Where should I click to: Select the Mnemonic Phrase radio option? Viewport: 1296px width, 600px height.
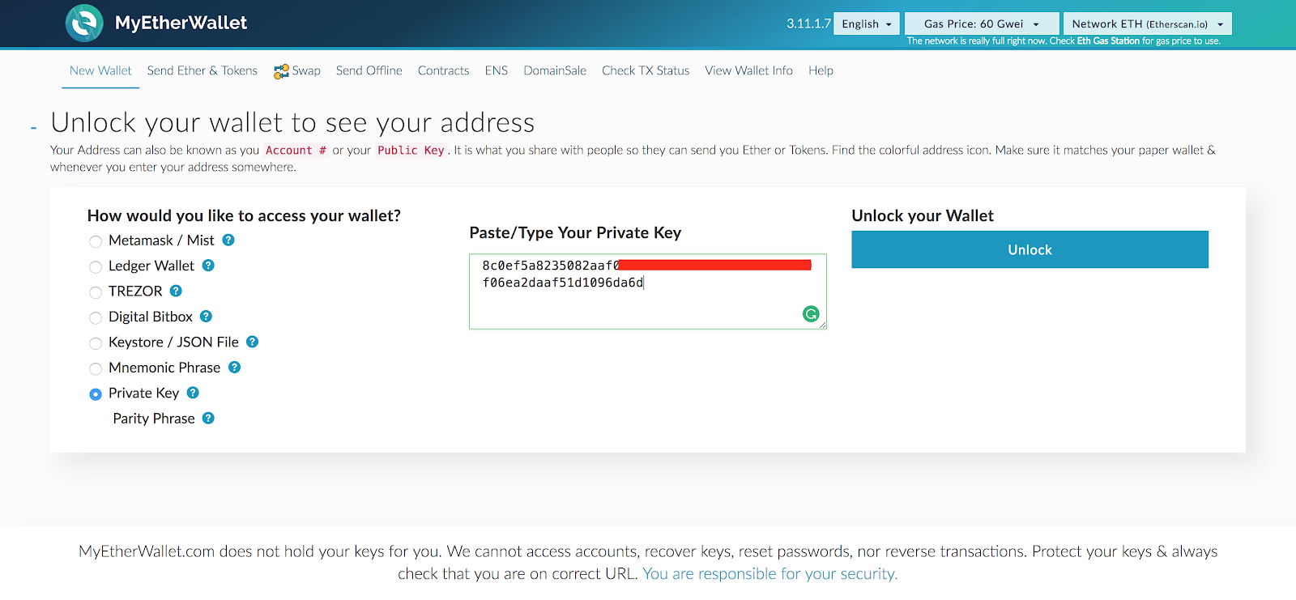click(96, 368)
